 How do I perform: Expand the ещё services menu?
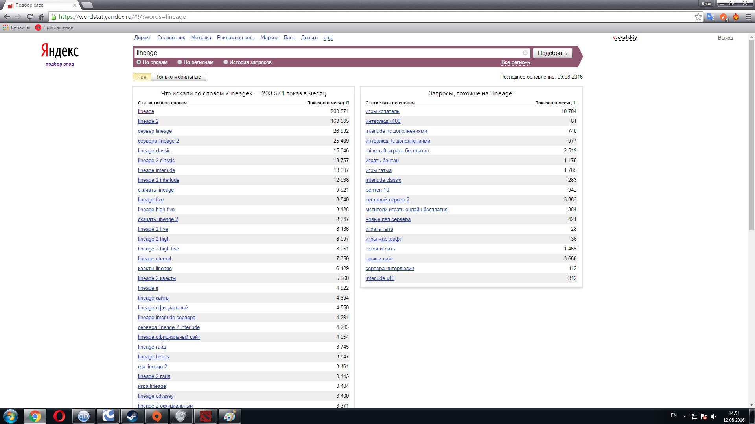328,38
